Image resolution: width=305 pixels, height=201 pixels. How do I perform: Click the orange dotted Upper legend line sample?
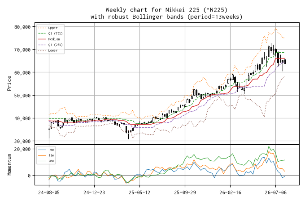[x=42, y=28]
